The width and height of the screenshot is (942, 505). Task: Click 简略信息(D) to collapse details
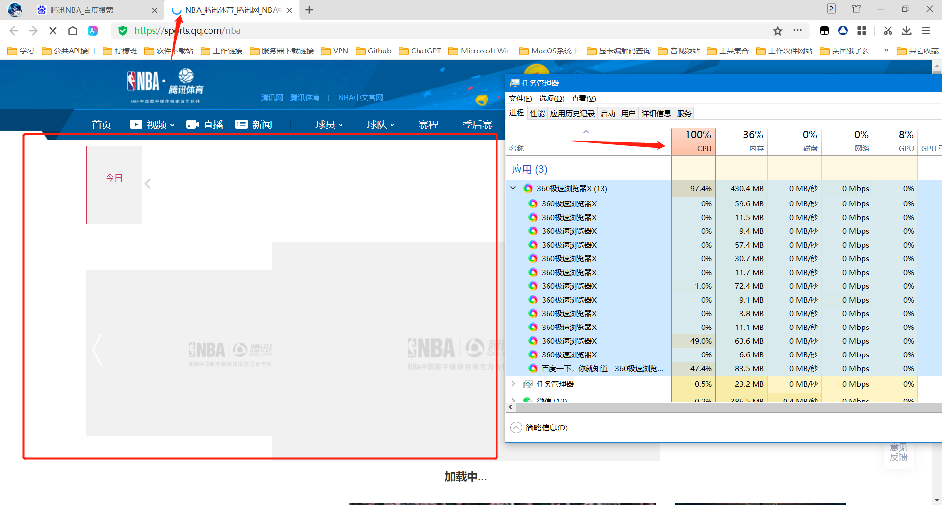tap(539, 428)
